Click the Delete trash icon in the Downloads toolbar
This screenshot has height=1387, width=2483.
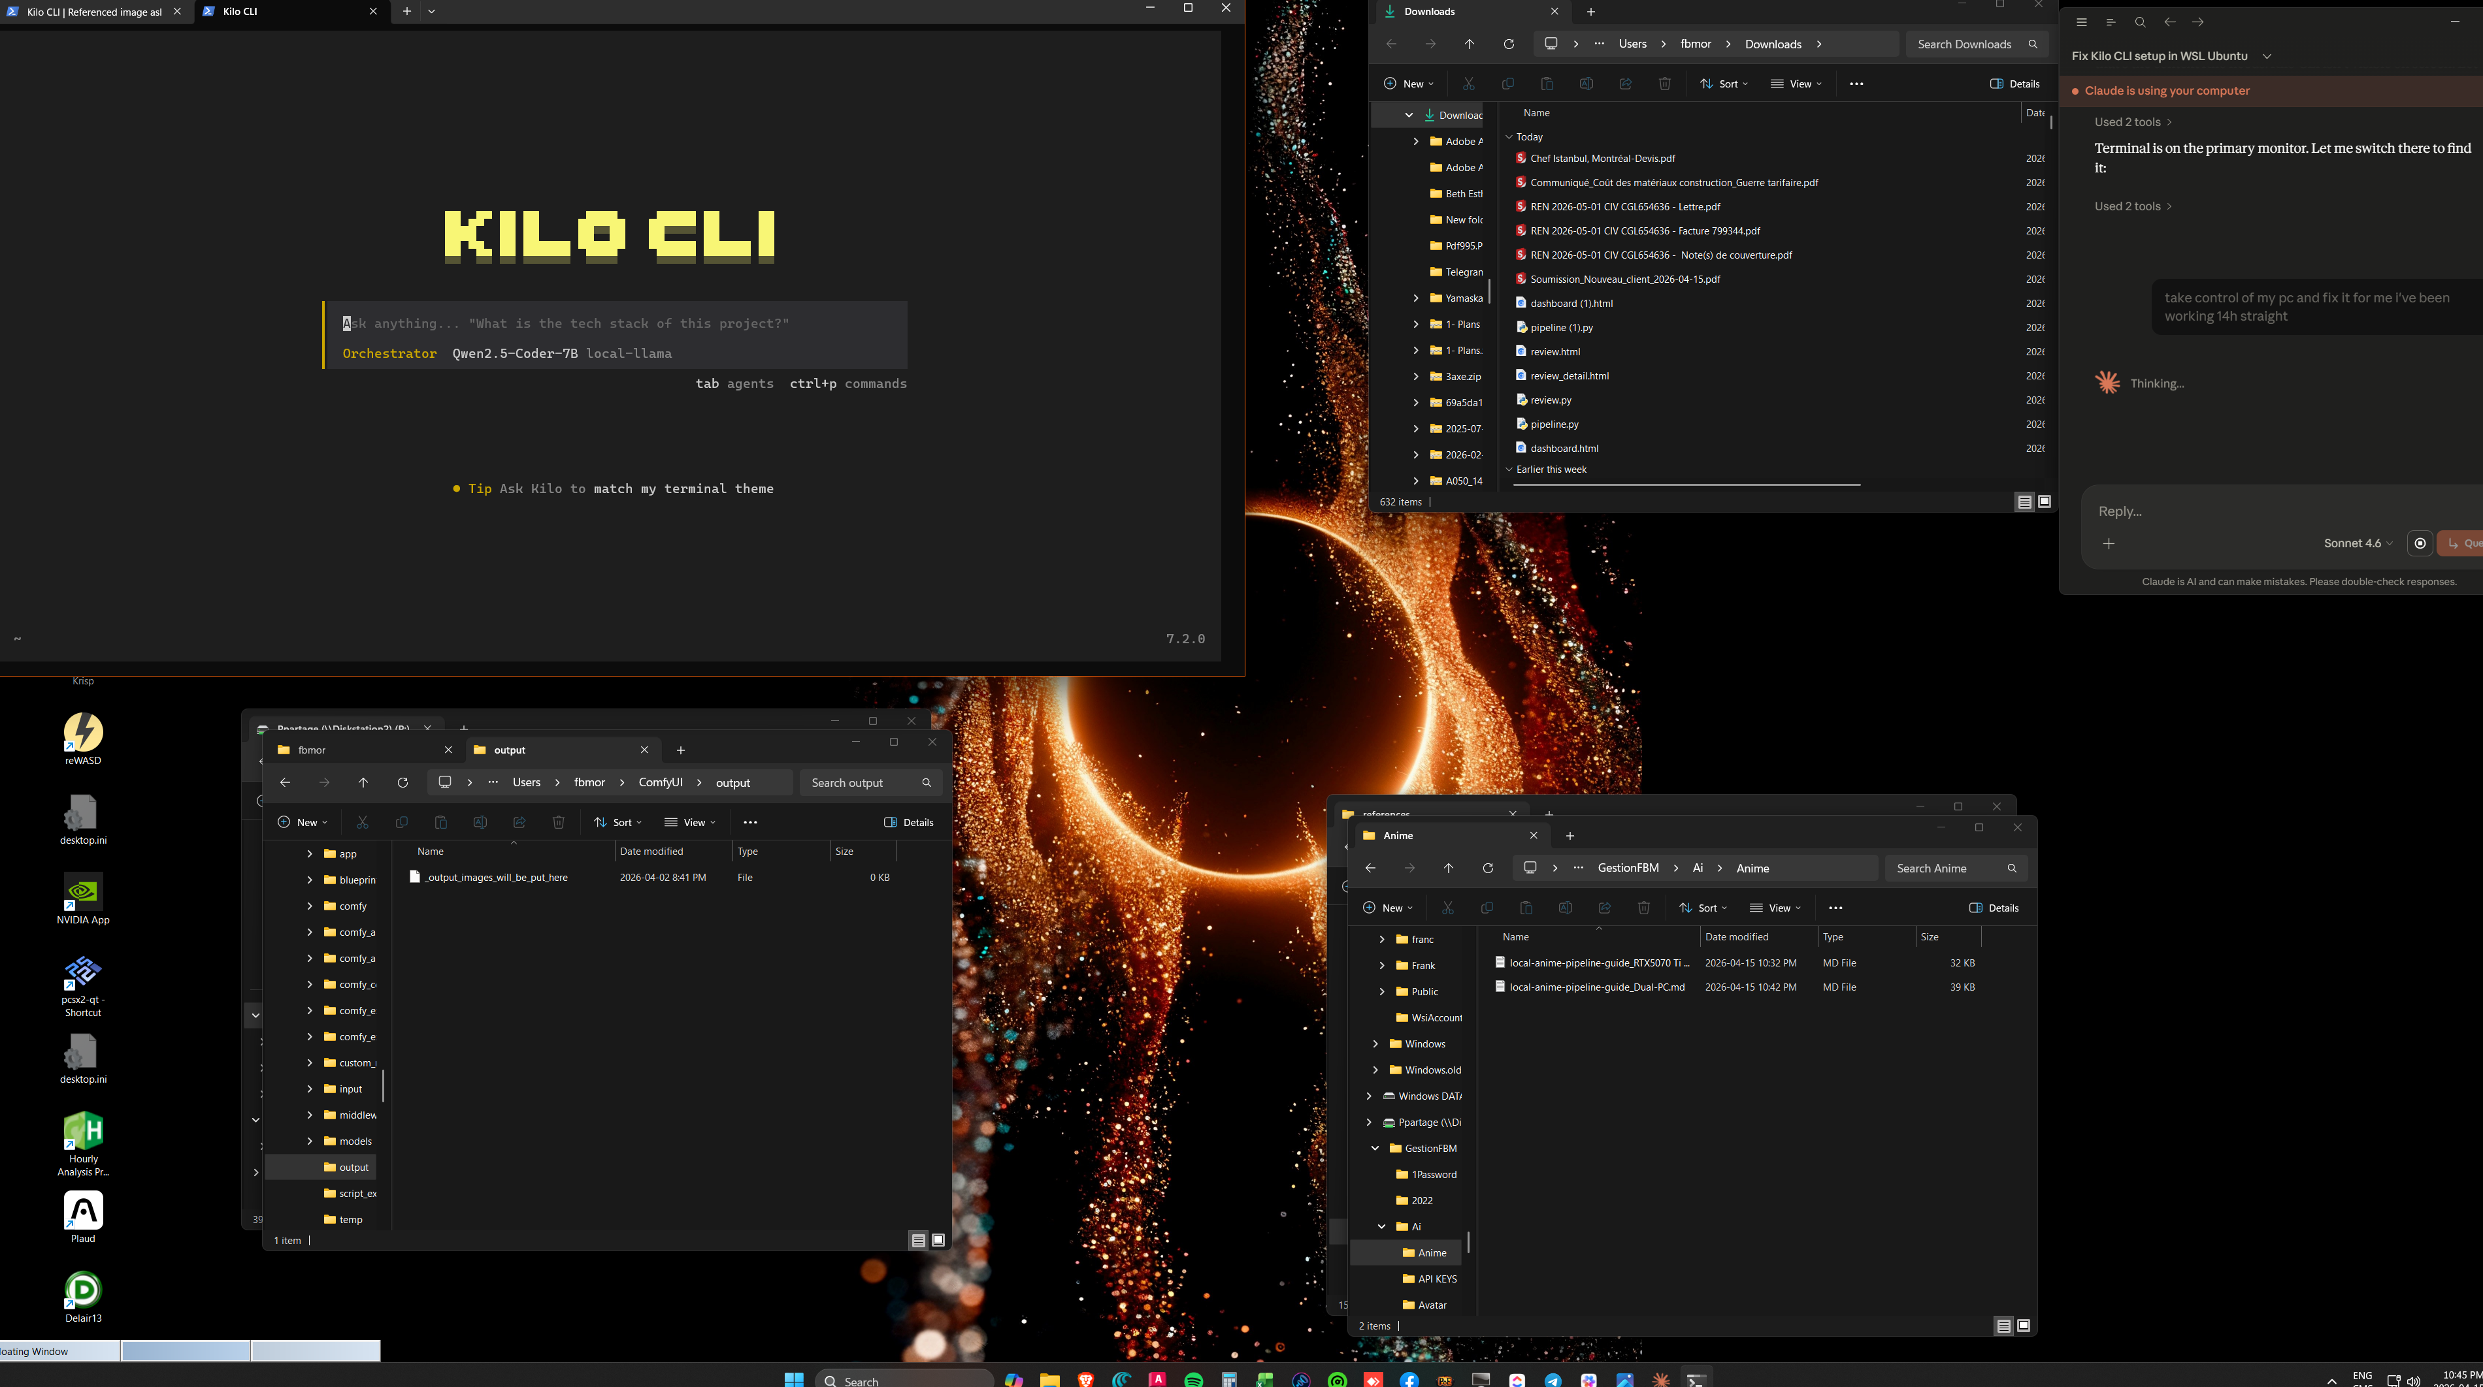(x=1665, y=84)
